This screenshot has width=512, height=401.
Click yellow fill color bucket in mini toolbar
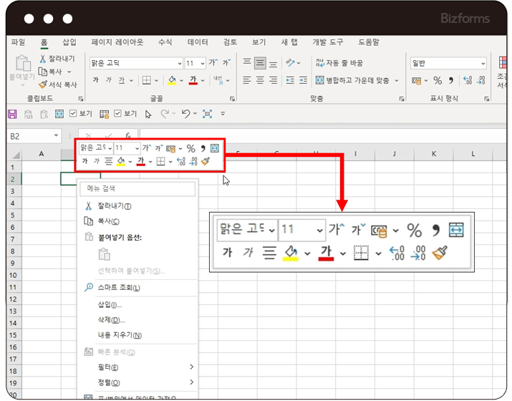click(121, 161)
